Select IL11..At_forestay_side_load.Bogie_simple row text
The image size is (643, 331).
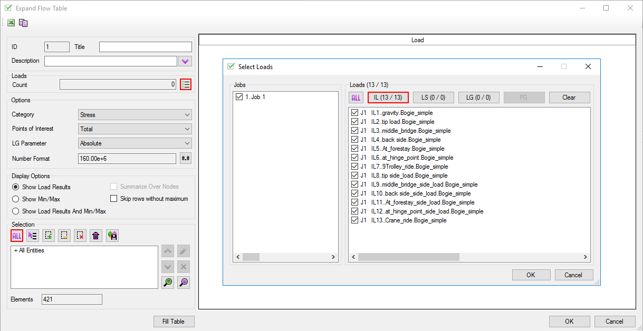tap(423, 202)
